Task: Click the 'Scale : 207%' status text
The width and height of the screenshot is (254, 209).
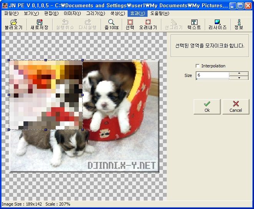Action: pos(58,204)
